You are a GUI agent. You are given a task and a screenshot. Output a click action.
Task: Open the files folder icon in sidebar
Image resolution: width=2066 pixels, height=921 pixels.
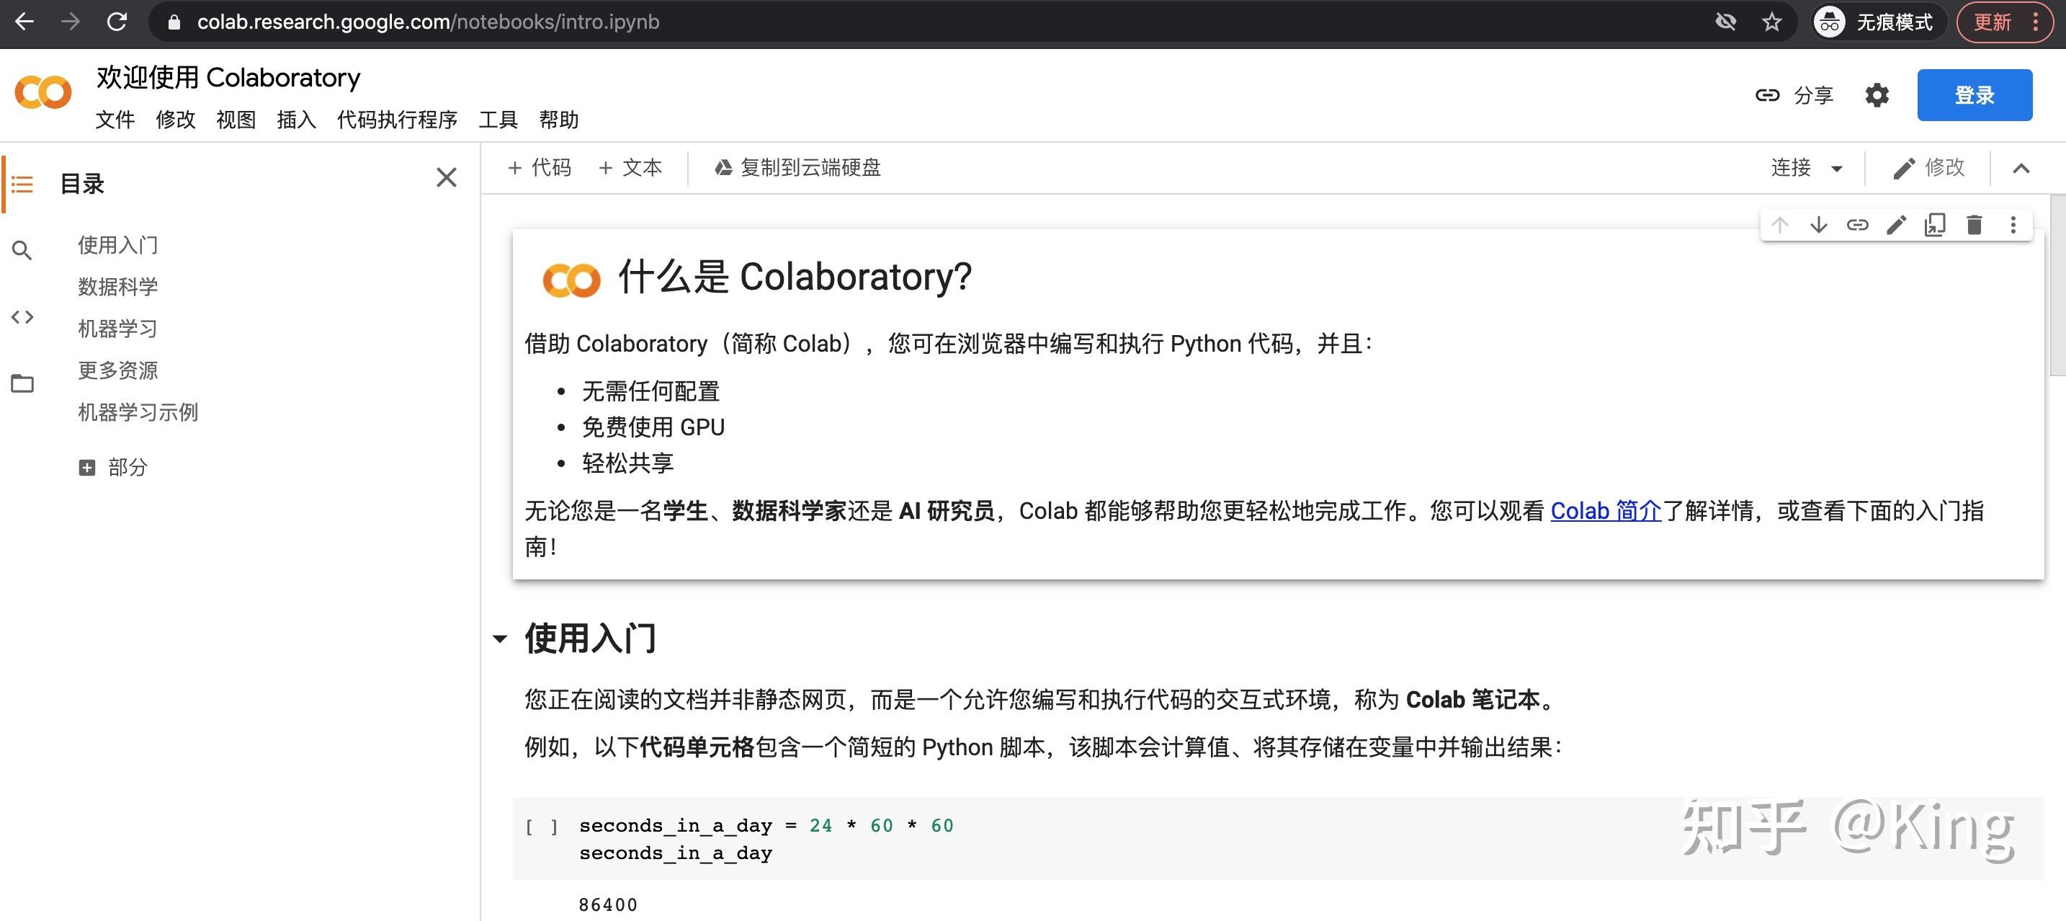pos(22,383)
